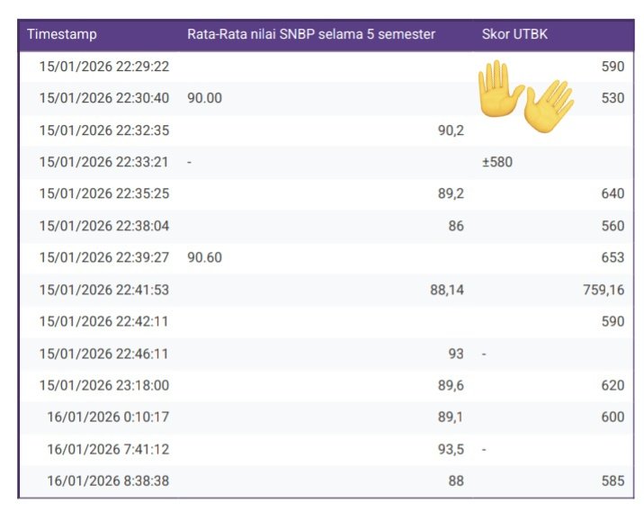Select SNBP dash in the 22:33:21 row
Screen dimensions: 644x521
click(190, 163)
